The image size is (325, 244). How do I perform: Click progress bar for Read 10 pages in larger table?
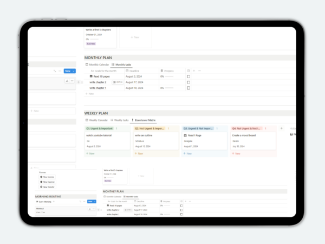[169, 76]
